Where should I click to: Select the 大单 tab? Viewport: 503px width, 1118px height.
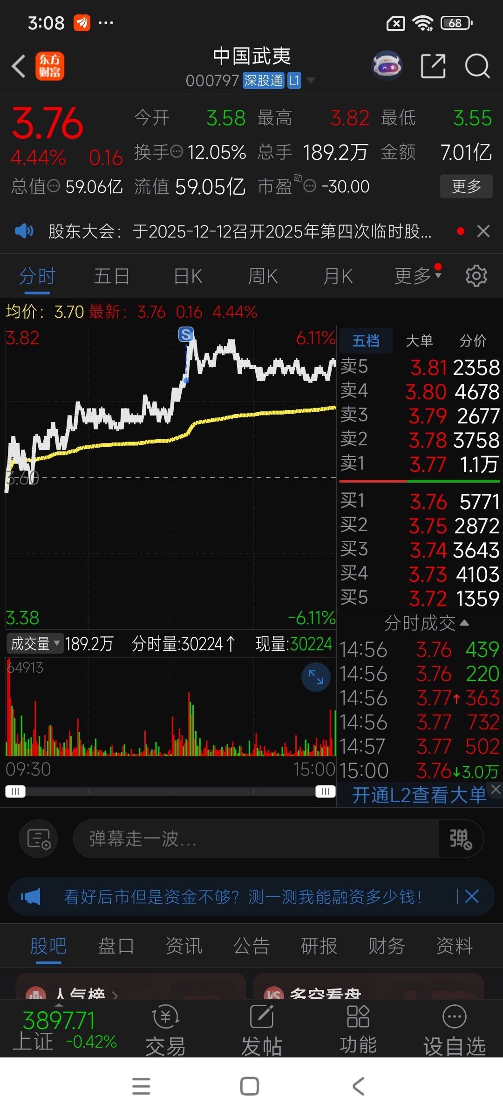419,341
